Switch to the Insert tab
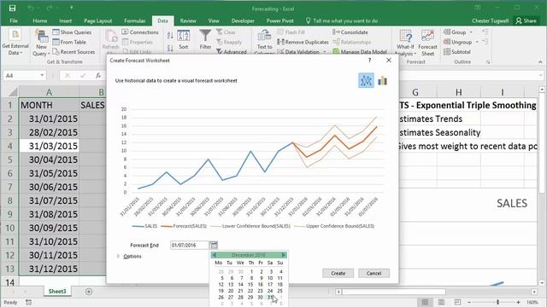547x307 pixels. [65, 20]
